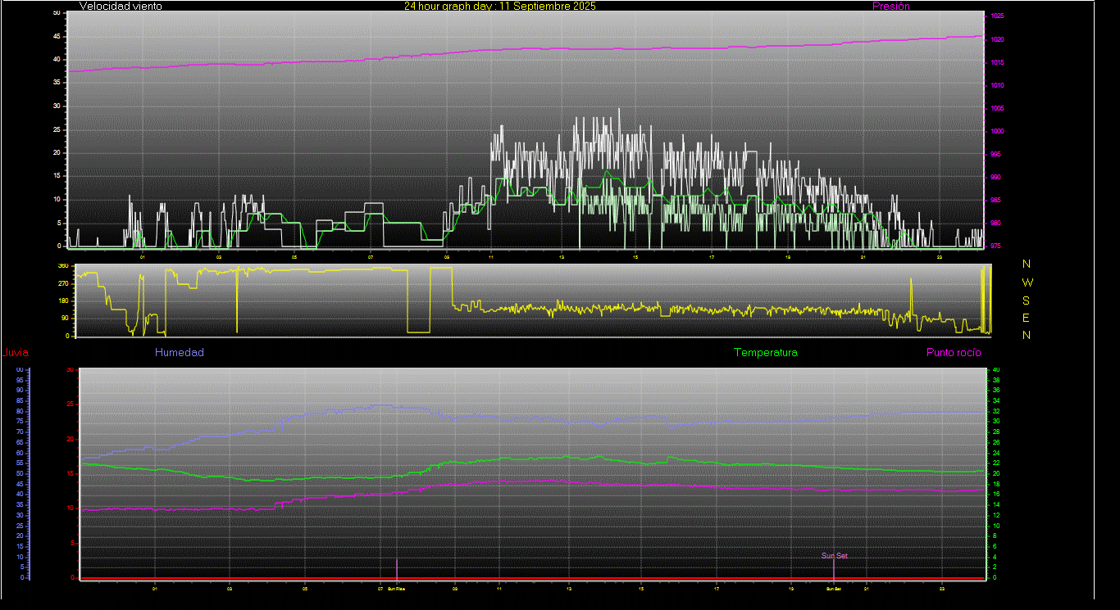The width and height of the screenshot is (1120, 610).
Task: Click the 40 value on green temperature axis
Action: (x=996, y=370)
